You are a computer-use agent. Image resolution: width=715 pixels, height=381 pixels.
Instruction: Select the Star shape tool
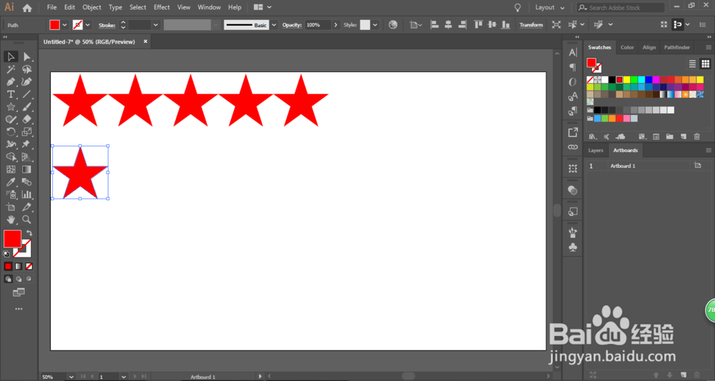pyautogui.click(x=11, y=107)
